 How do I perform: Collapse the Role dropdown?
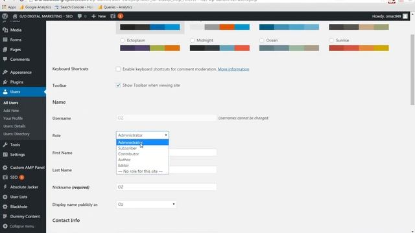pyautogui.click(x=143, y=135)
